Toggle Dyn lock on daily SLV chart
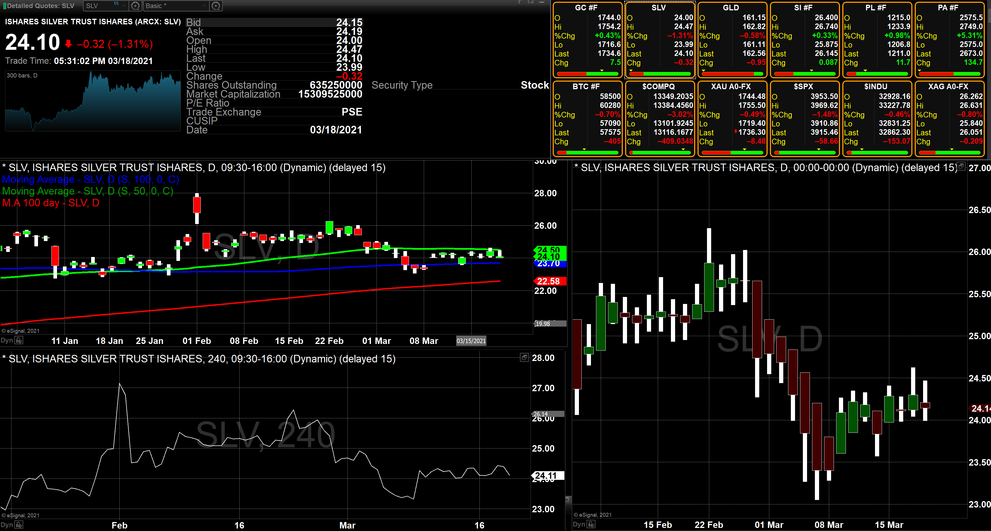The height and width of the screenshot is (531, 991). [x=19, y=341]
